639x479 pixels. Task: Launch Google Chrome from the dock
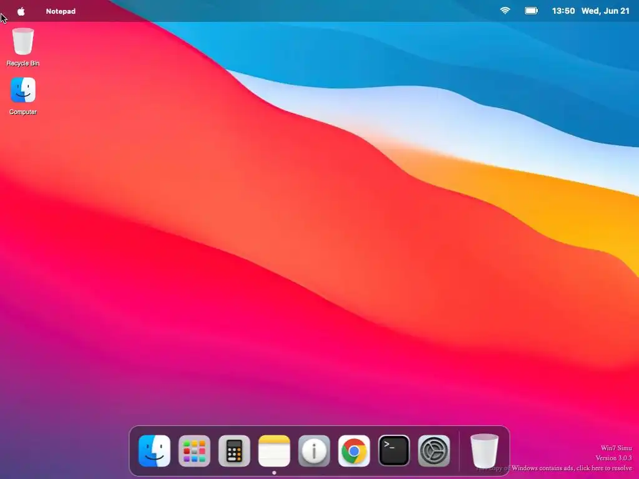click(354, 451)
